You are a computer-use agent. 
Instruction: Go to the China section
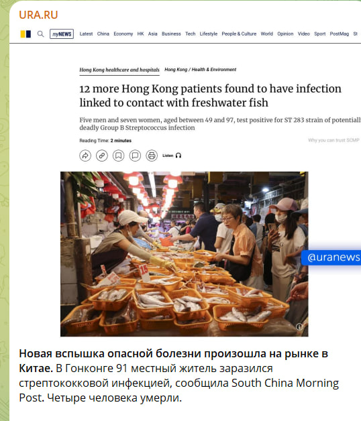(x=103, y=34)
